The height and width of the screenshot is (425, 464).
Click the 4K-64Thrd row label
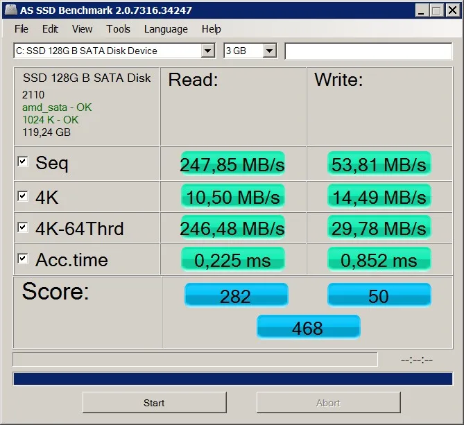tap(79, 229)
